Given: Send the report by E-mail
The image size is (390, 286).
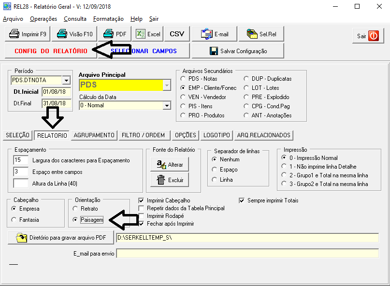Looking at the screenshot, I should click(215, 34).
